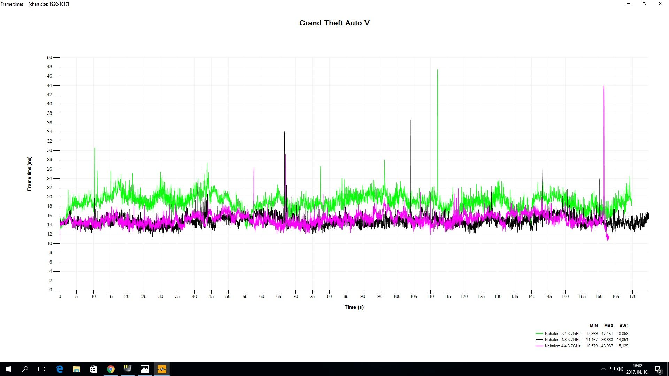The image size is (669, 376).
Task: Click the x-axis tick label 100
Action: coord(397,296)
